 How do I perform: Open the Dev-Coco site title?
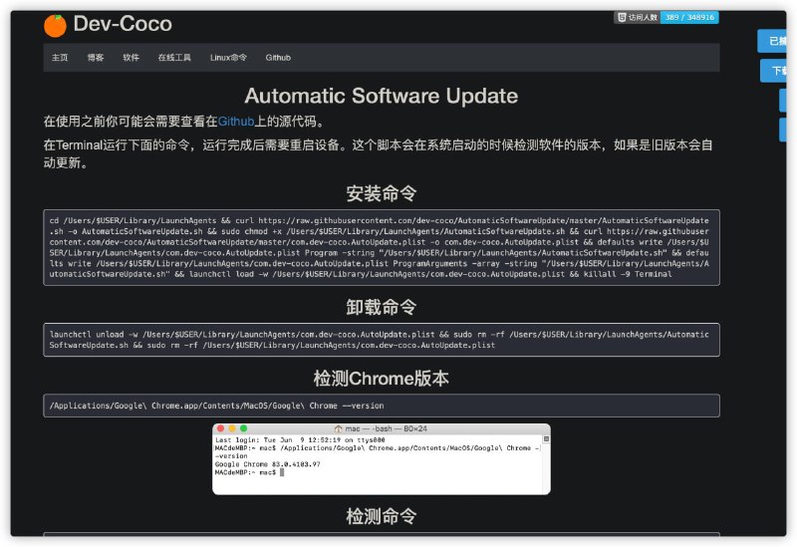coord(123,24)
